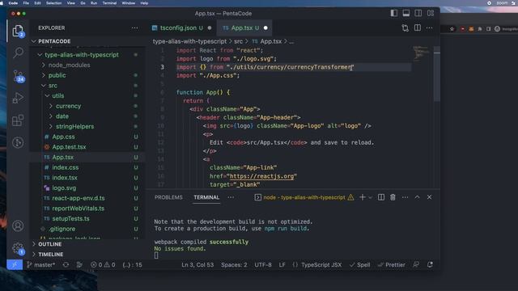The height and width of the screenshot is (291, 518).
Task: Click Spaces: 2 indentation setting
Action: tap(234, 264)
